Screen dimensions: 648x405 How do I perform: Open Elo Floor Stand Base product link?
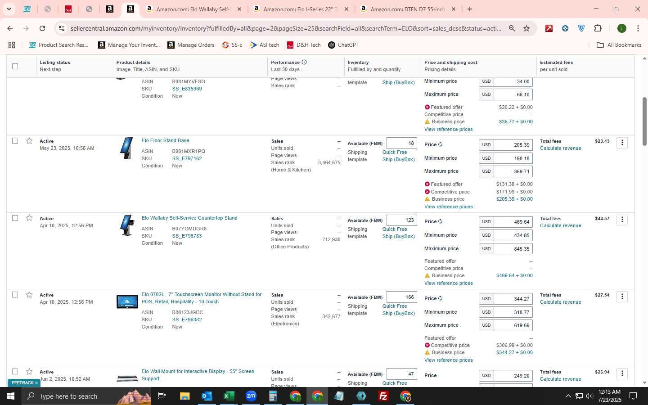tap(165, 140)
